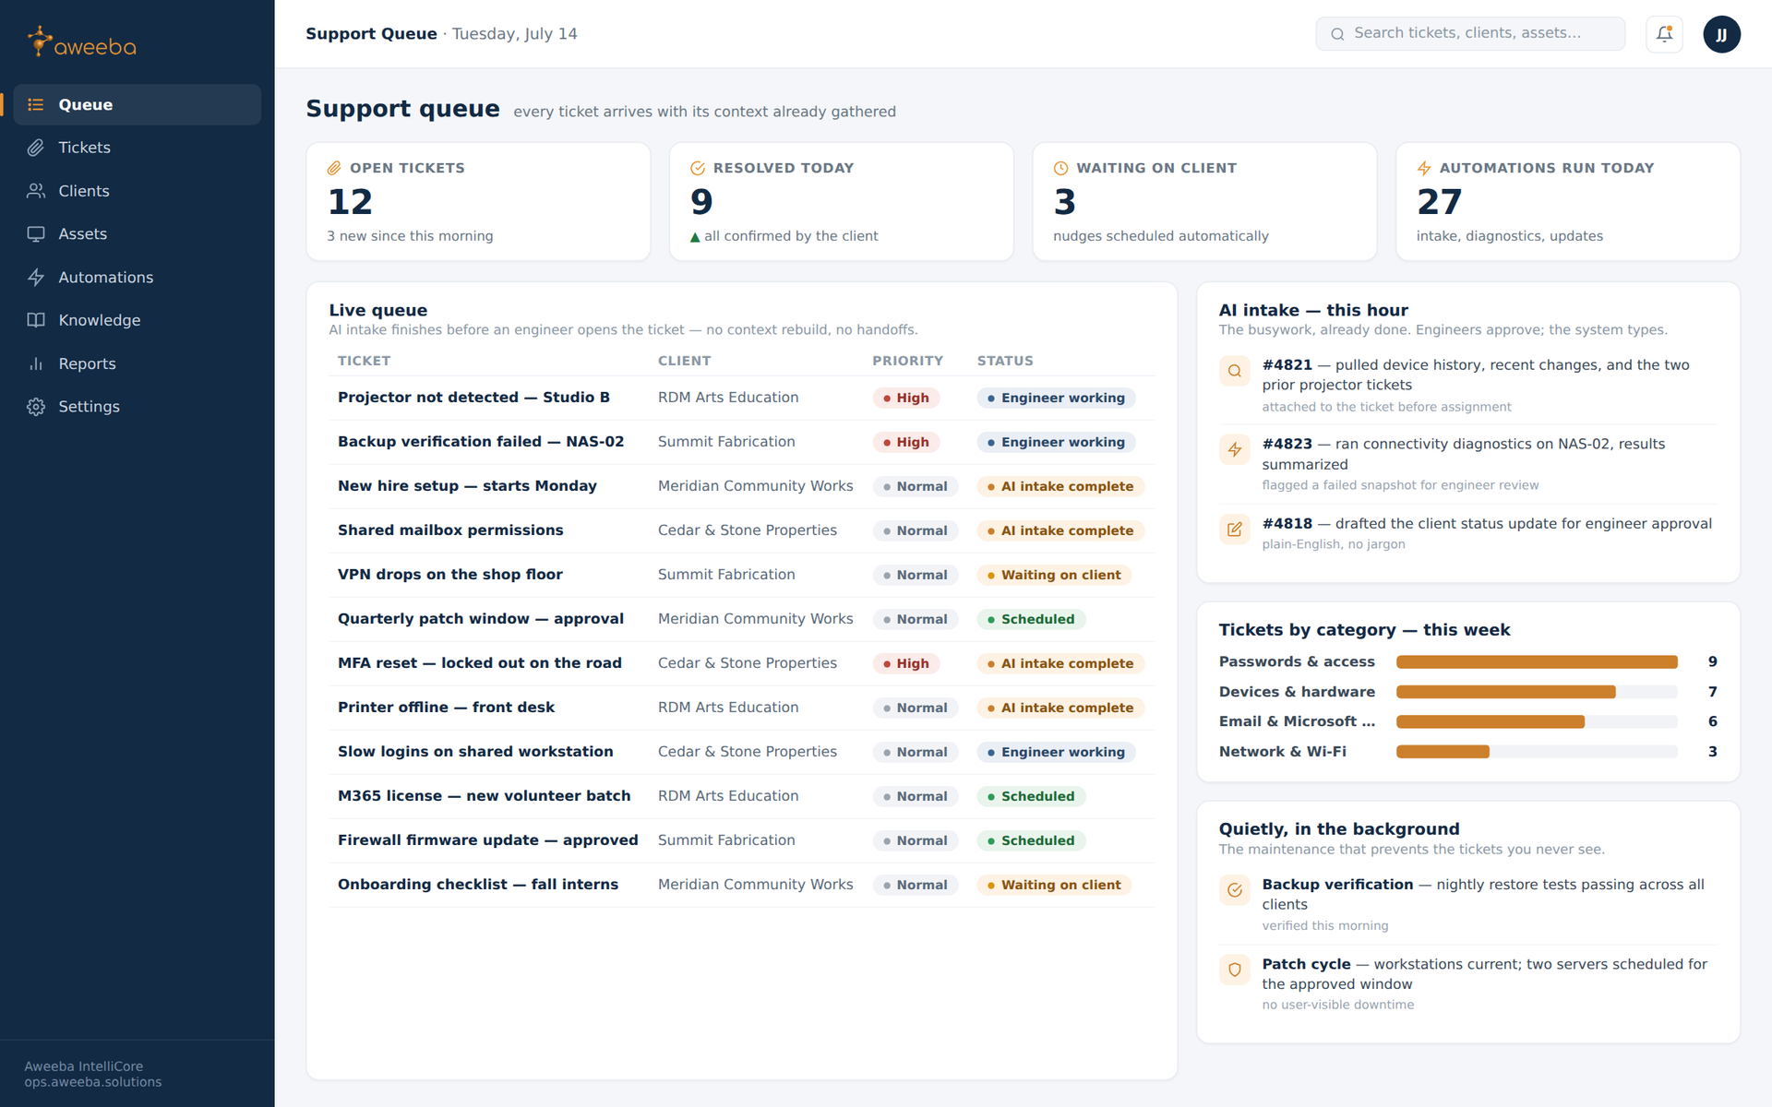
Task: Open Shared mailbox permissions ticket
Action: pos(450,530)
